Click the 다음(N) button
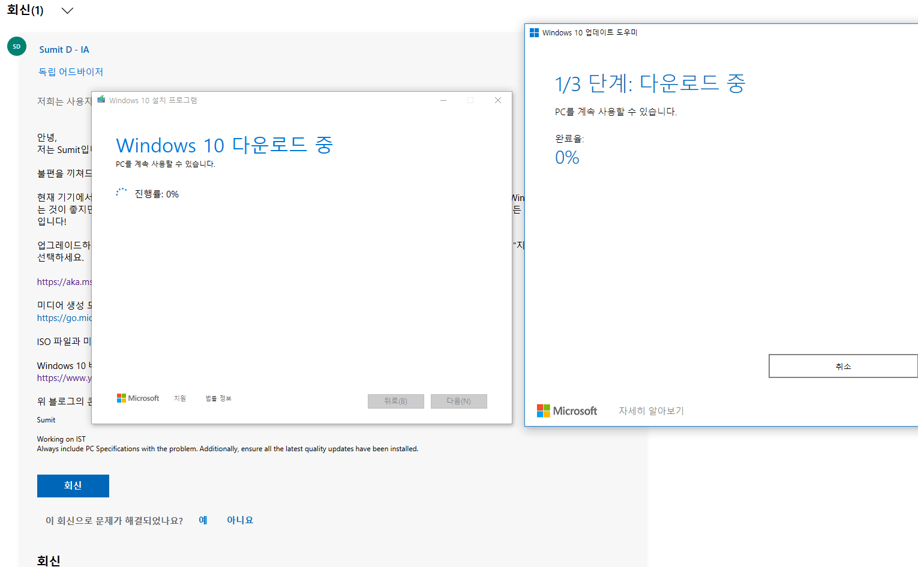 459,401
